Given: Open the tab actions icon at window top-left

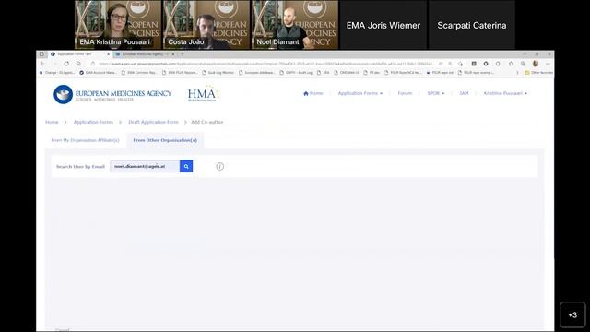Looking at the screenshot, I should click(x=41, y=54).
